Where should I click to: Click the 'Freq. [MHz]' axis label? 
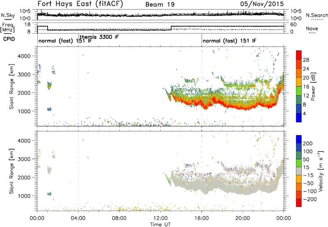(7, 27)
